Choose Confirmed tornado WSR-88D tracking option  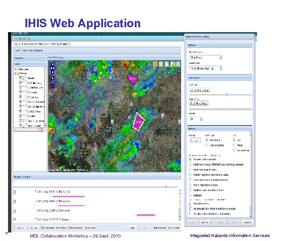tap(190, 164)
